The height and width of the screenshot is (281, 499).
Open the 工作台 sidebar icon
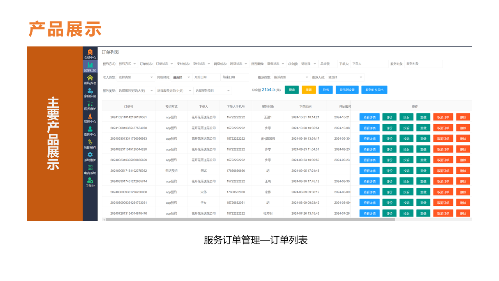tap(90, 180)
